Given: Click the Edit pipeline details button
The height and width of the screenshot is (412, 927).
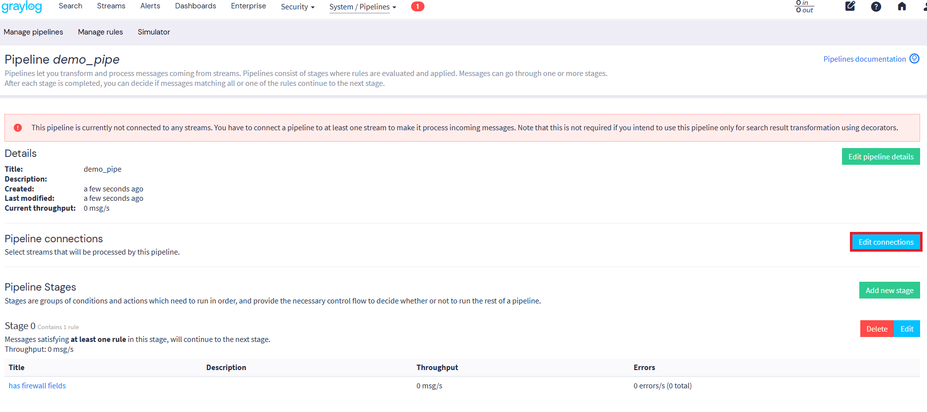Looking at the screenshot, I should point(881,157).
